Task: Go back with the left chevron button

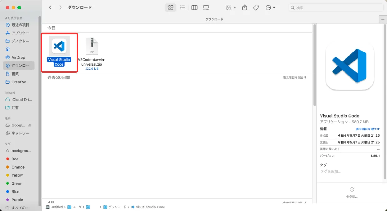Action: pos(50,7)
